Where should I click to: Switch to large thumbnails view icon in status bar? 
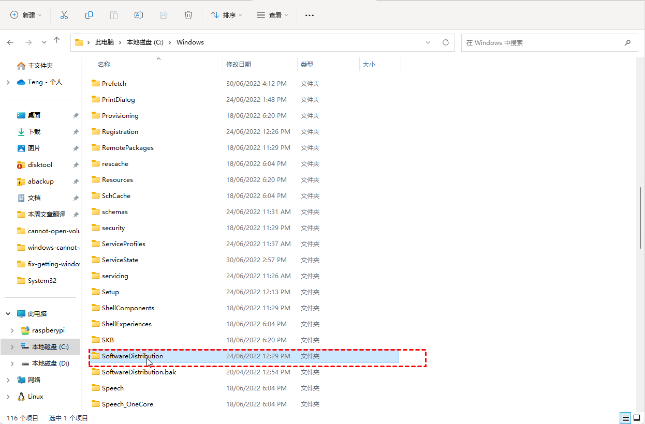click(x=636, y=418)
